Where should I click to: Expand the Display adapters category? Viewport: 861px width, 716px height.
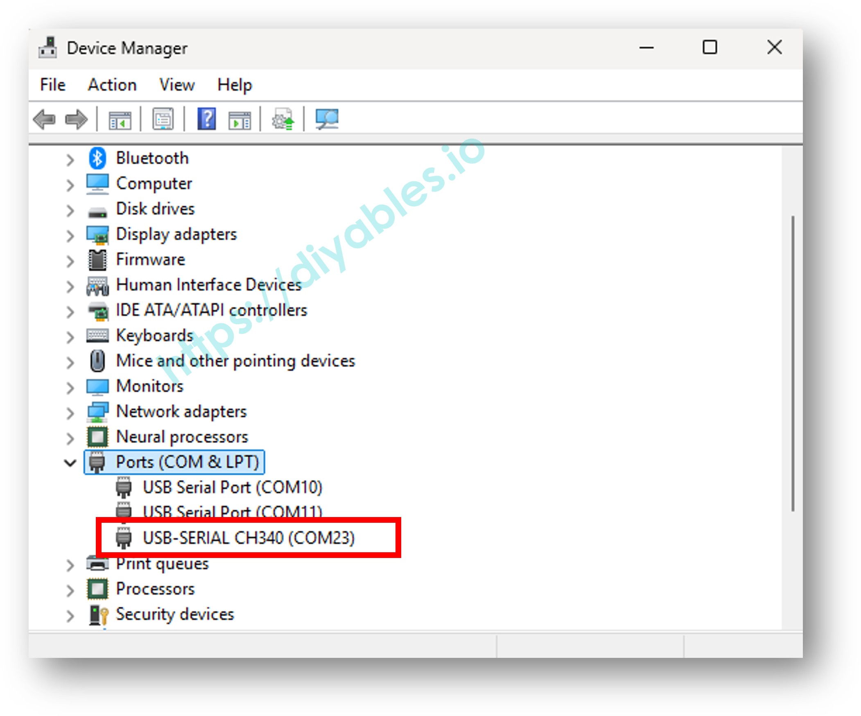[x=70, y=236]
